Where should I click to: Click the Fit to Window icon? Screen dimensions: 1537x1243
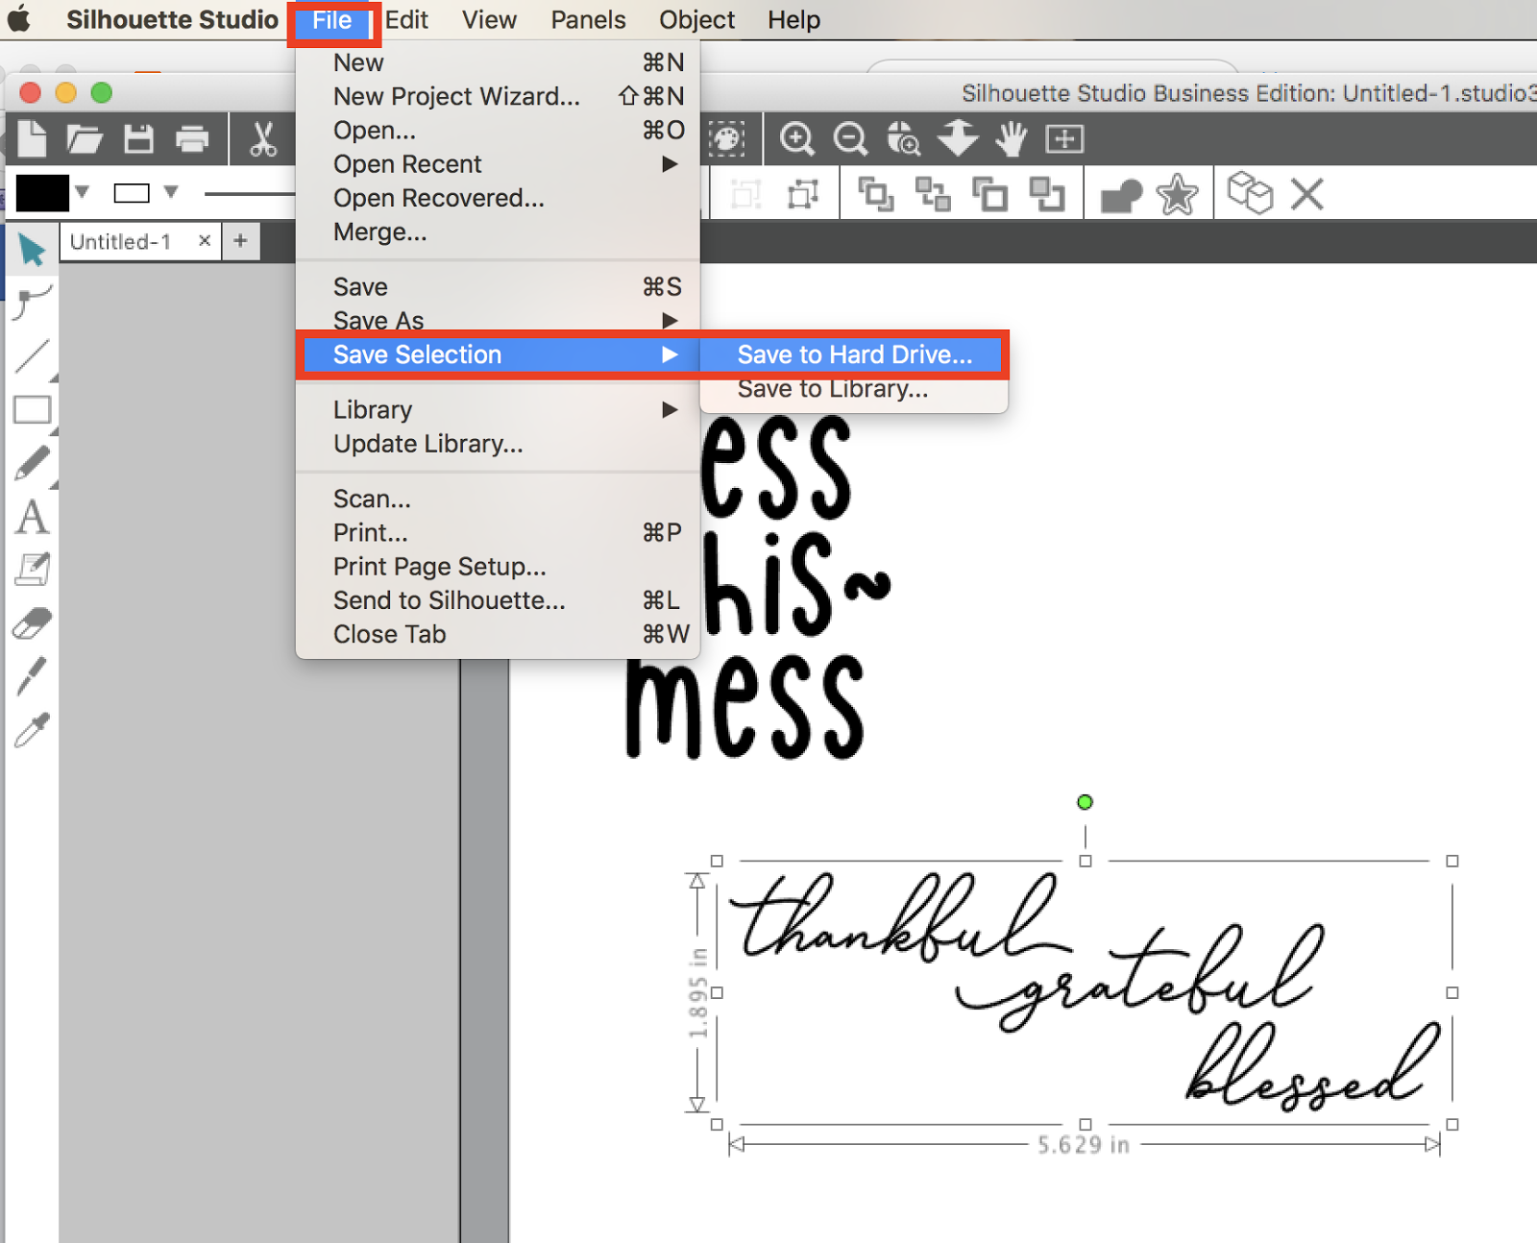tap(1064, 139)
